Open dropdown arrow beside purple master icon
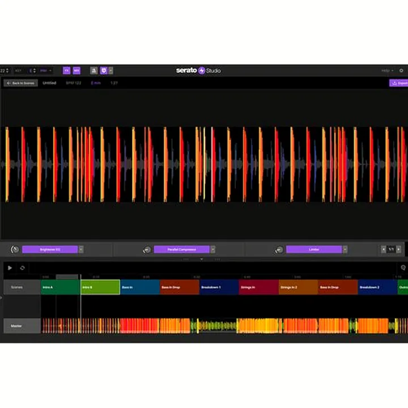 (111, 70)
